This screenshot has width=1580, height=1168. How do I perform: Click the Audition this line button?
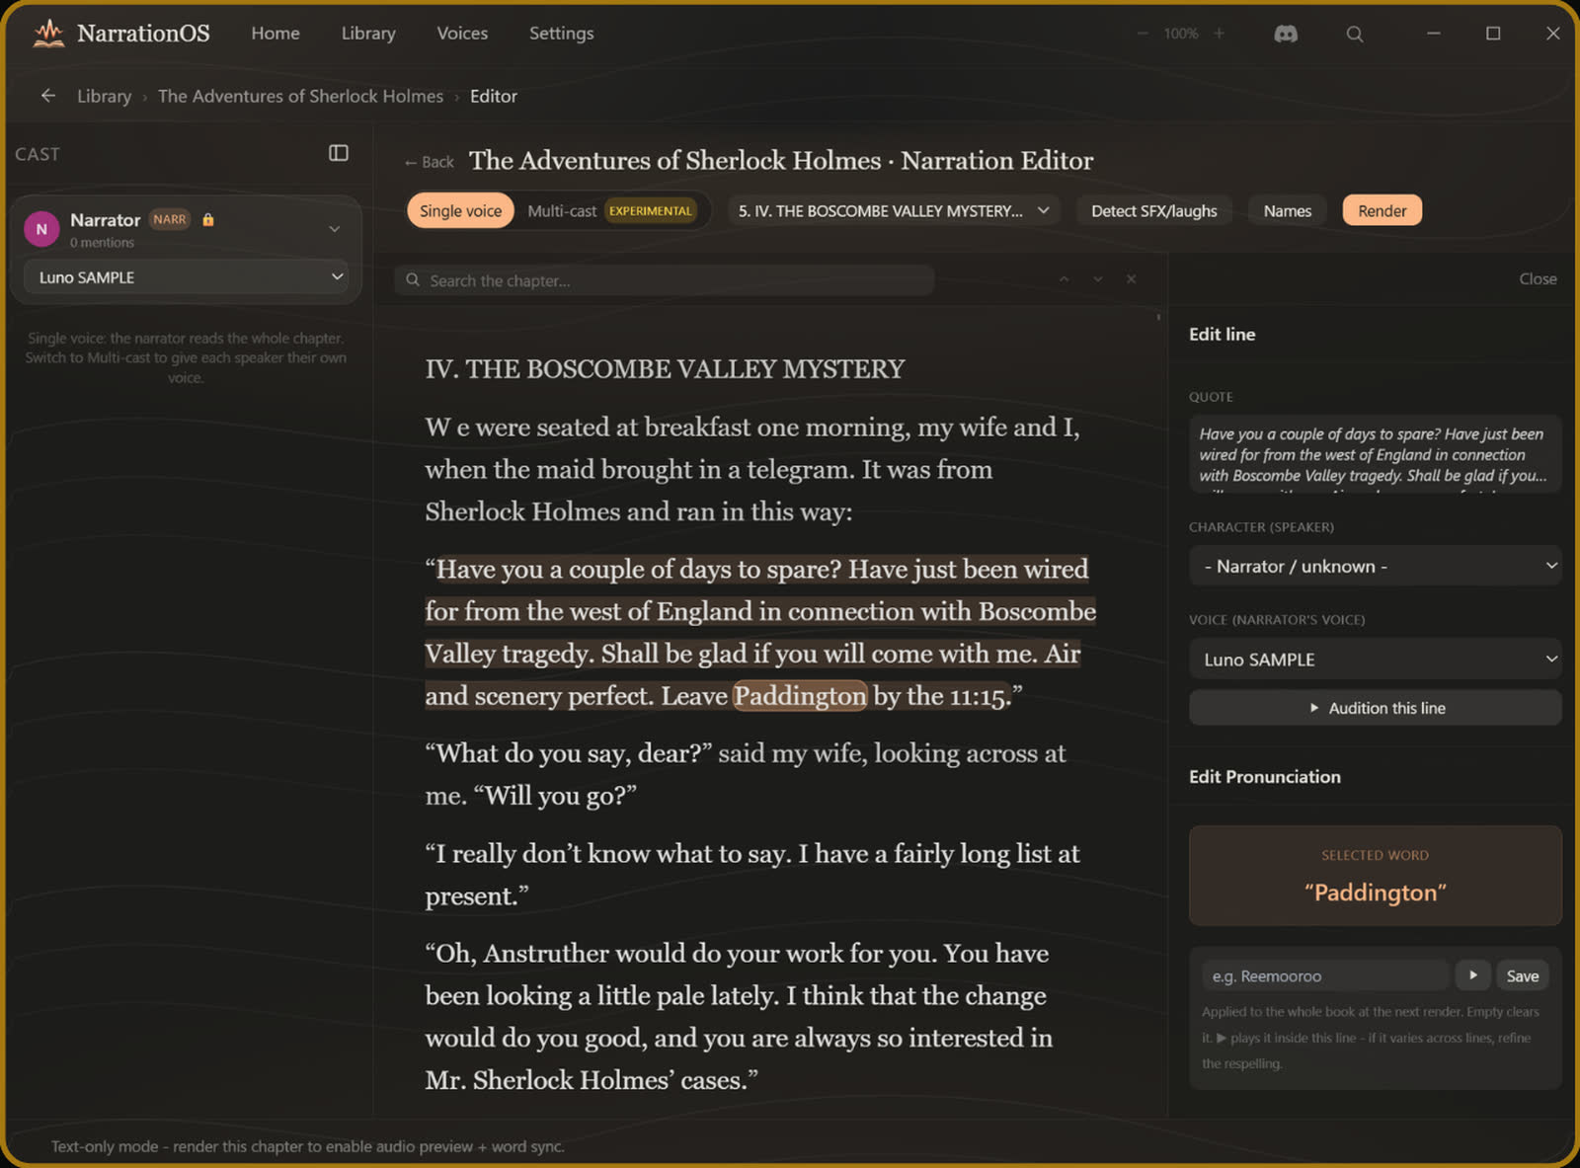pos(1375,708)
